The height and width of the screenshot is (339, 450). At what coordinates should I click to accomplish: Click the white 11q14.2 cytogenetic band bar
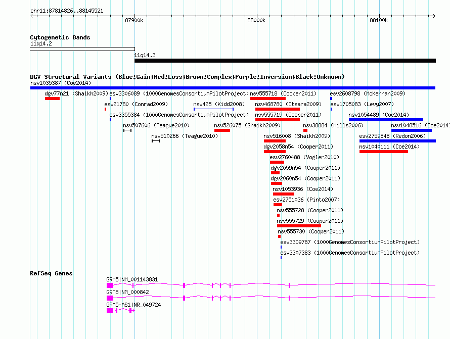82,49
